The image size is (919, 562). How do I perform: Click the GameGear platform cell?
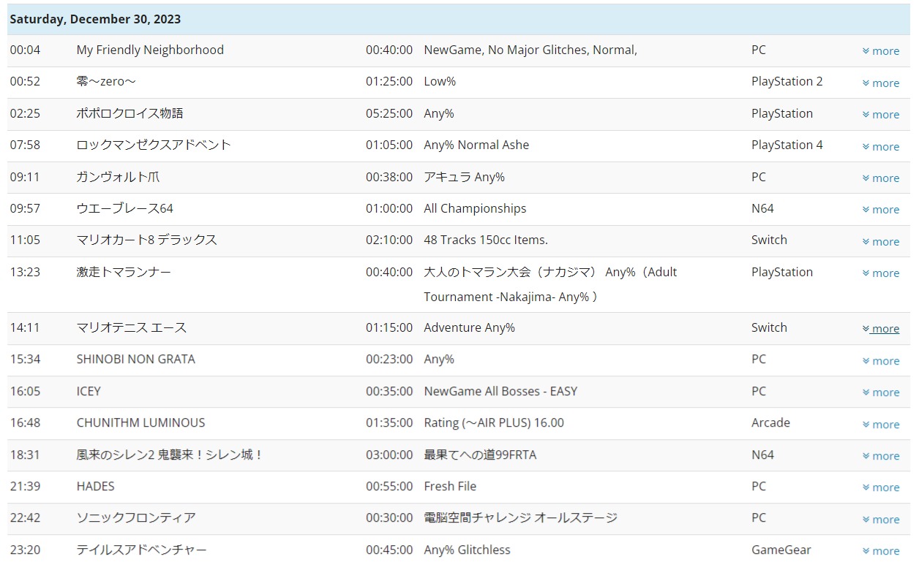(781, 550)
